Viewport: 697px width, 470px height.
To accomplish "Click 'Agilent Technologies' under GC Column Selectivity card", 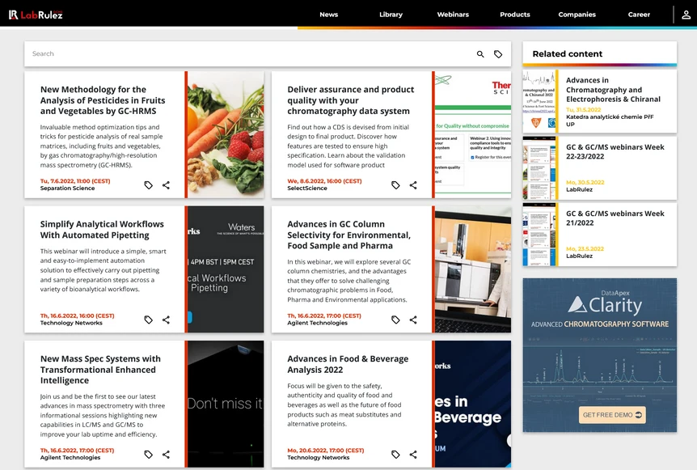I will [x=318, y=323].
